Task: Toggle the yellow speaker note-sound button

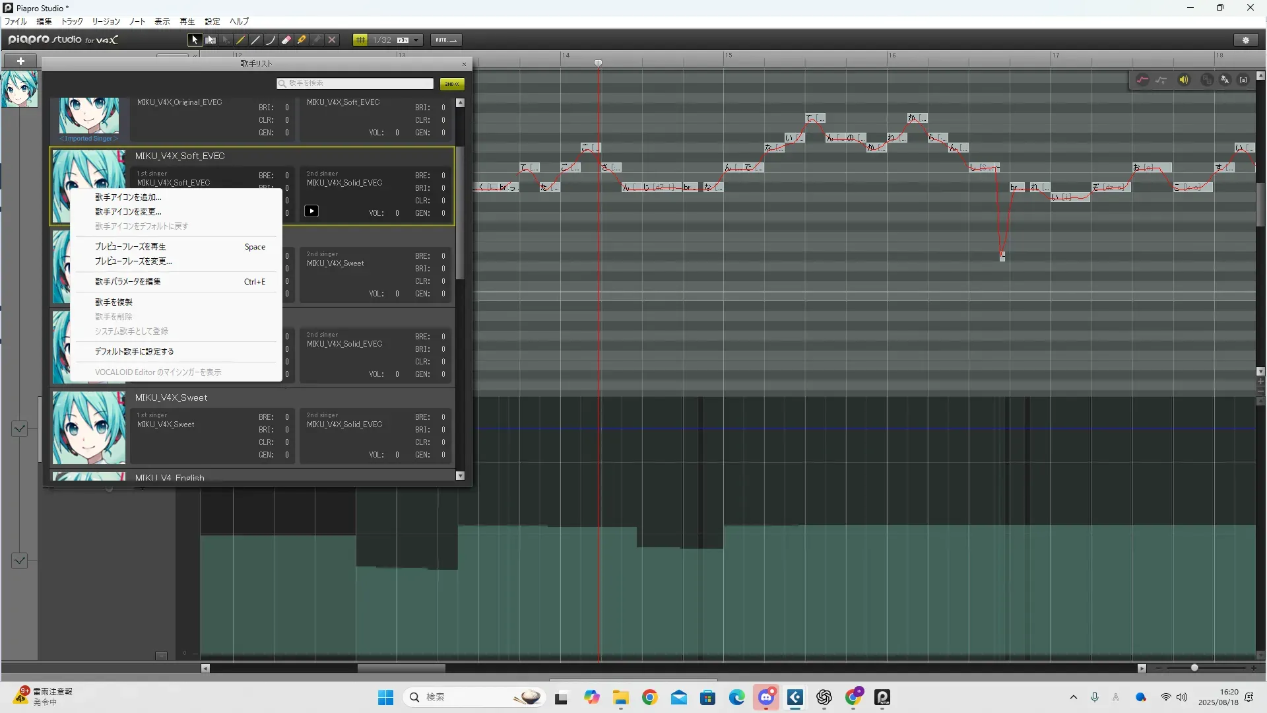Action: click(x=1184, y=80)
